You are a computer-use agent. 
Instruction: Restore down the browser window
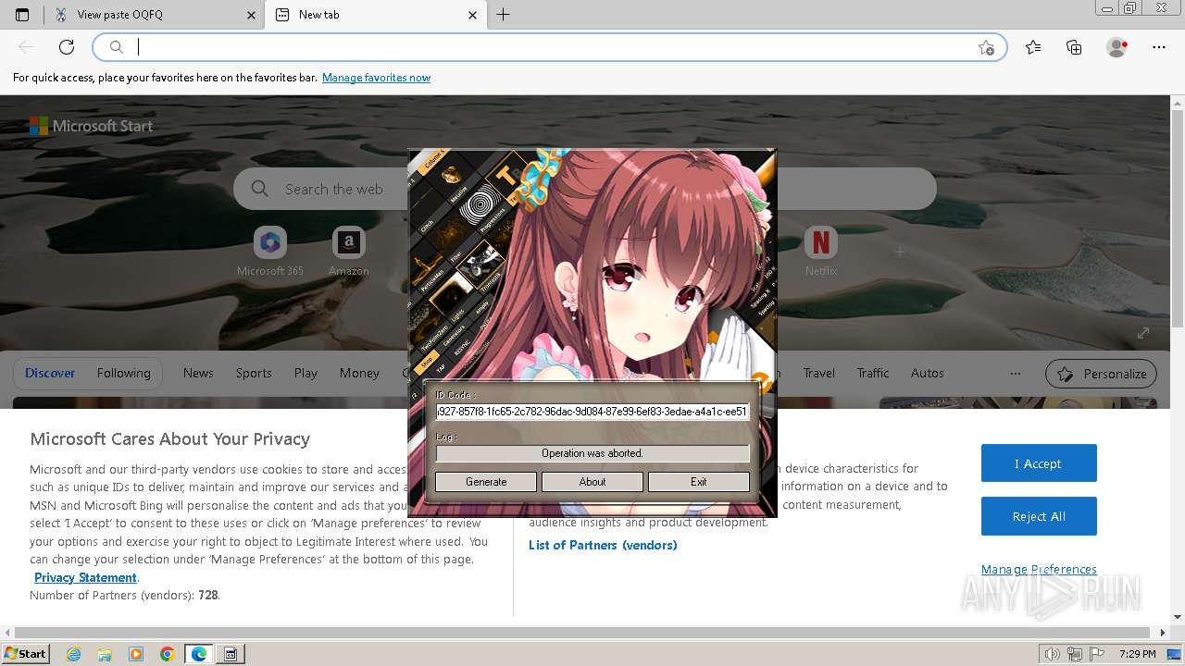click(1129, 8)
